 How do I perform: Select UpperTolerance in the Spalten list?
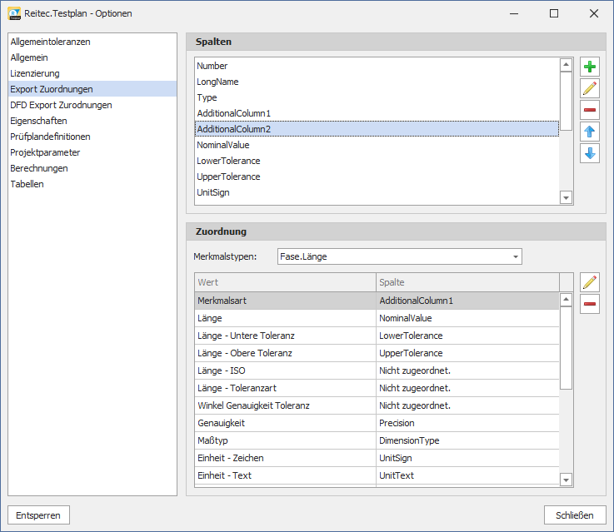click(x=228, y=177)
